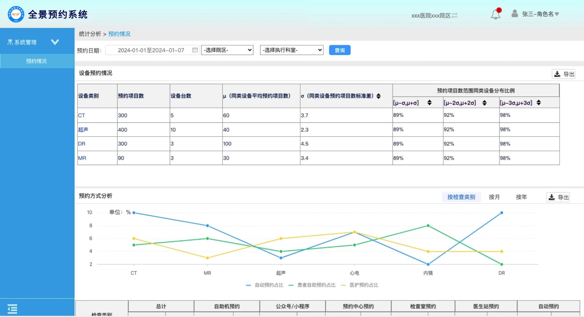Click the 查询 button
This screenshot has height=317, width=584.
340,50
